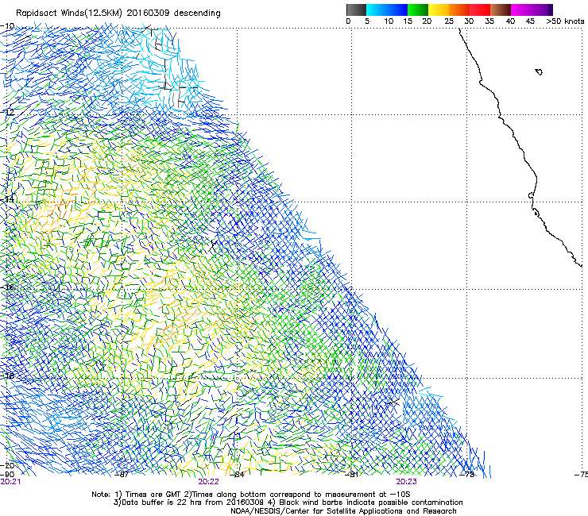Image resolution: width=588 pixels, height=516 pixels.
Task: Click the '-10' latitude label
Action: [7, 26]
